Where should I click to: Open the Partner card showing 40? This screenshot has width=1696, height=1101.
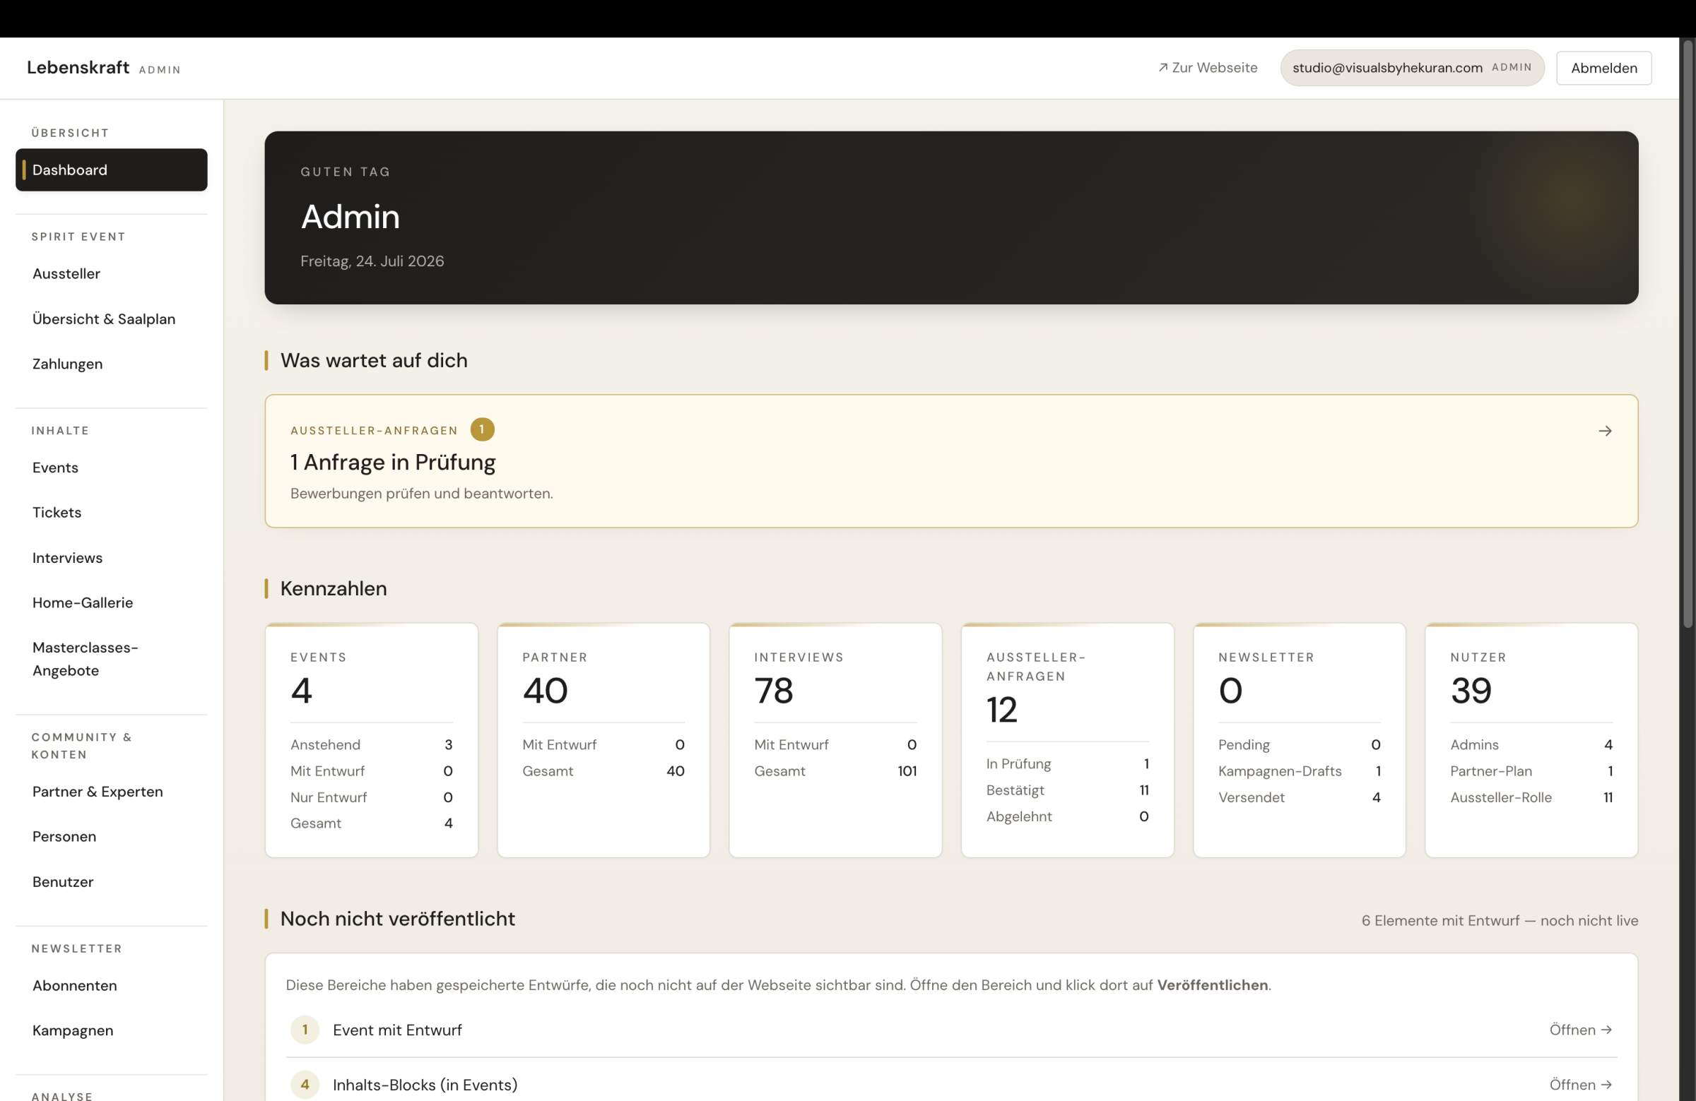[x=603, y=740]
